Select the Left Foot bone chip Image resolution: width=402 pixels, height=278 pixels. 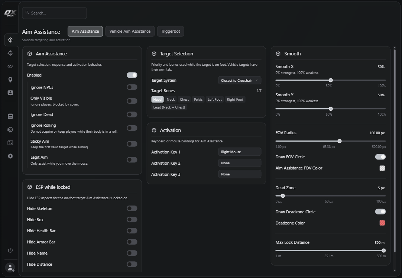[x=215, y=100]
